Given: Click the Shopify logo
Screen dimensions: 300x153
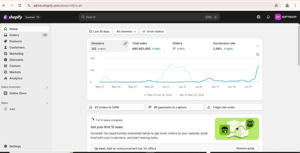Looking at the screenshot, I should click(13, 17).
